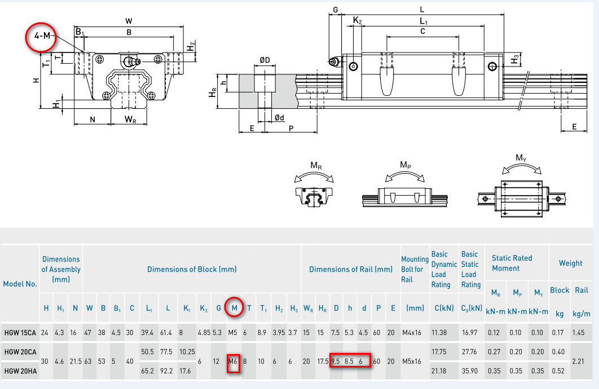Click the '4.85' K2 value

[204, 333]
